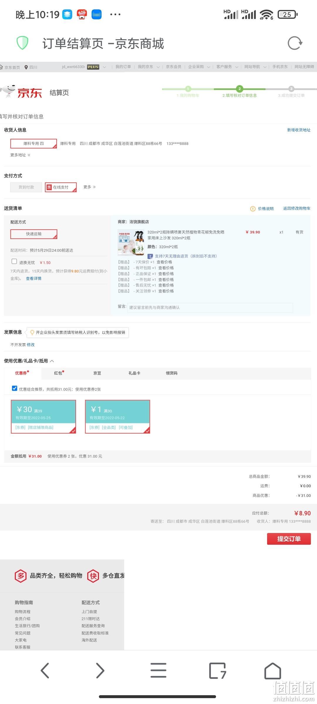Click the 价格说明 info icon

[253, 209]
